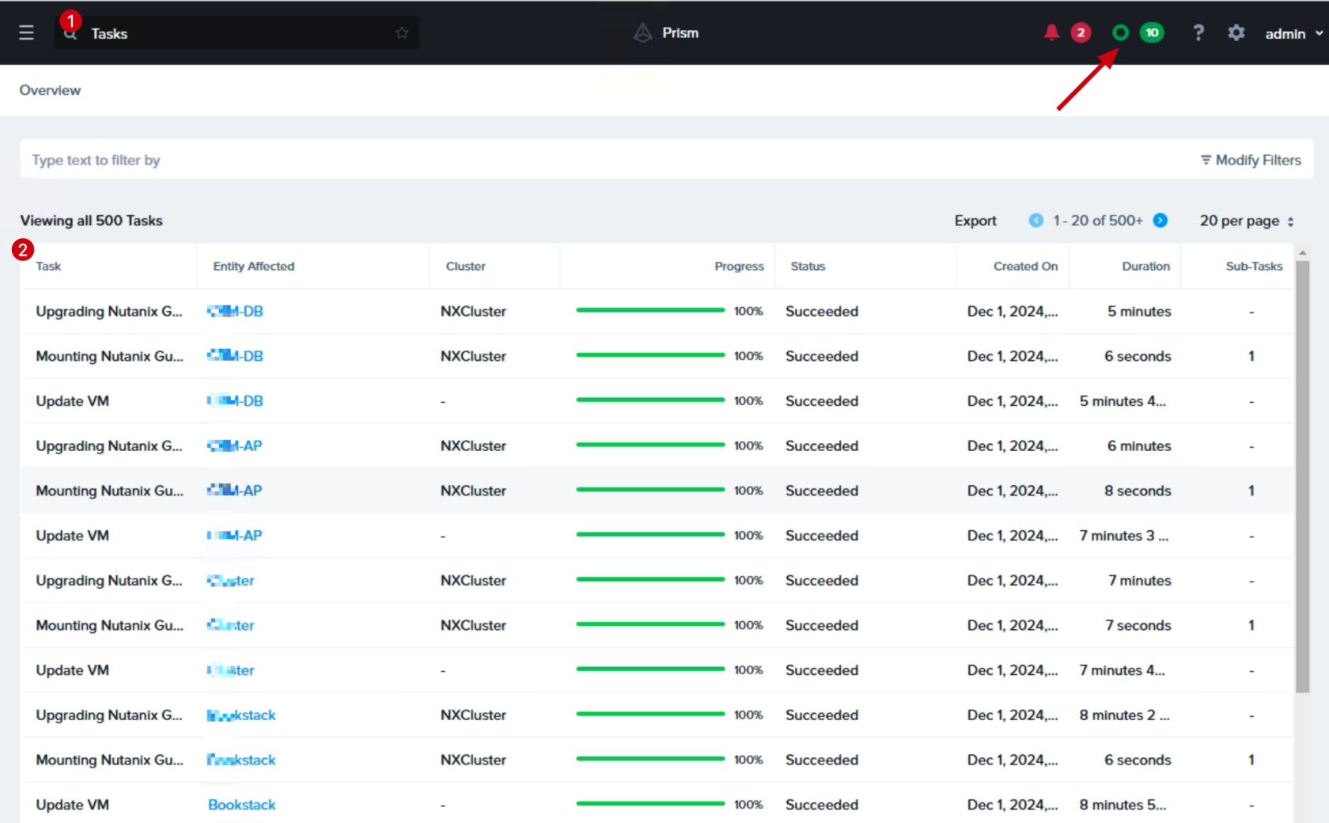The width and height of the screenshot is (1329, 823).
Task: Go to next page arrow
Action: (1161, 221)
